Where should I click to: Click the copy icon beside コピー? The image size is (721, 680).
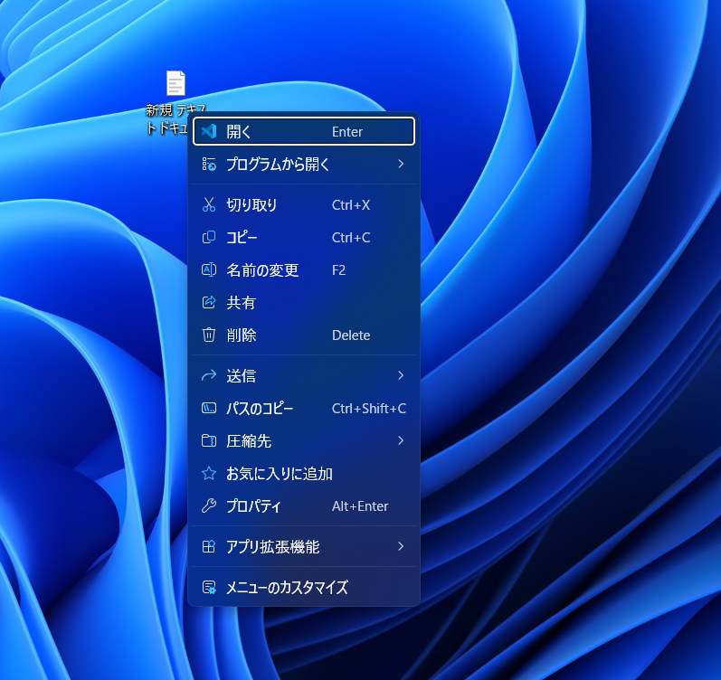[x=209, y=237]
